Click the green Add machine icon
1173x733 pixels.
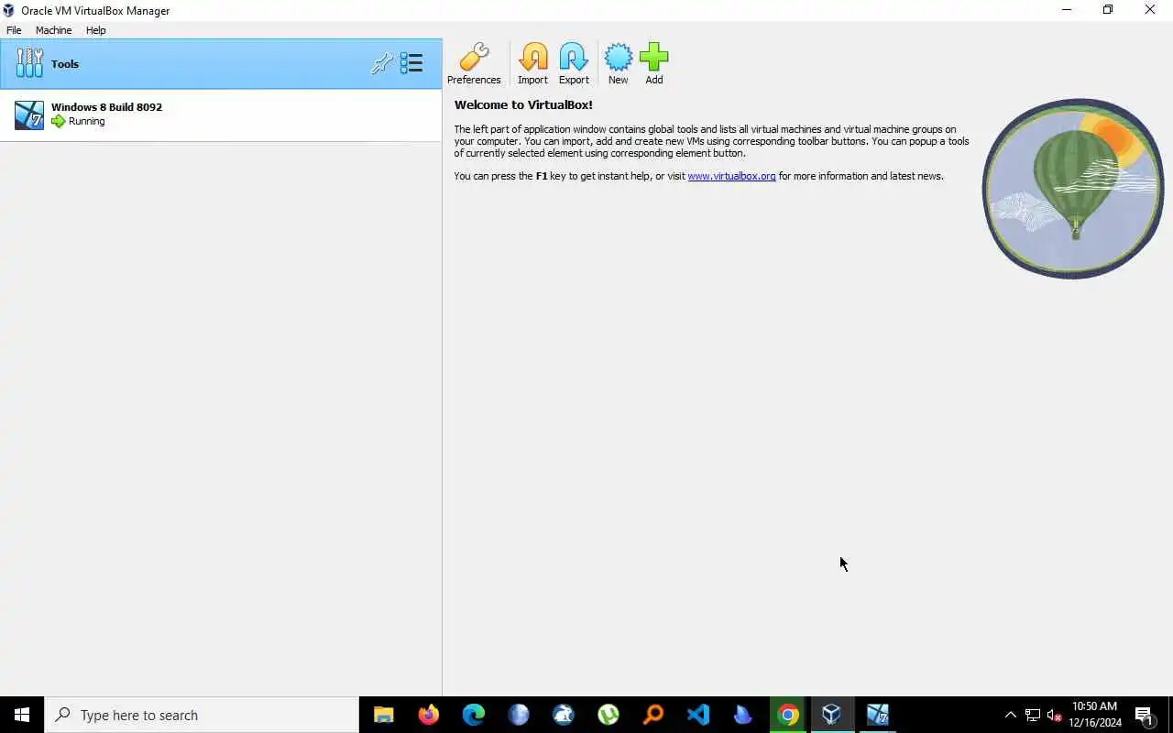coord(654,64)
